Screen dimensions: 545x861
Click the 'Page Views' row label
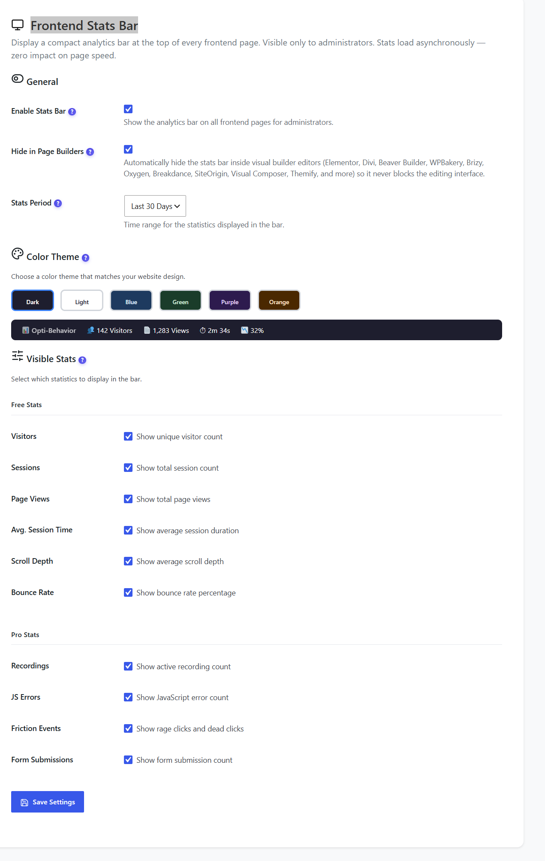tap(30, 499)
